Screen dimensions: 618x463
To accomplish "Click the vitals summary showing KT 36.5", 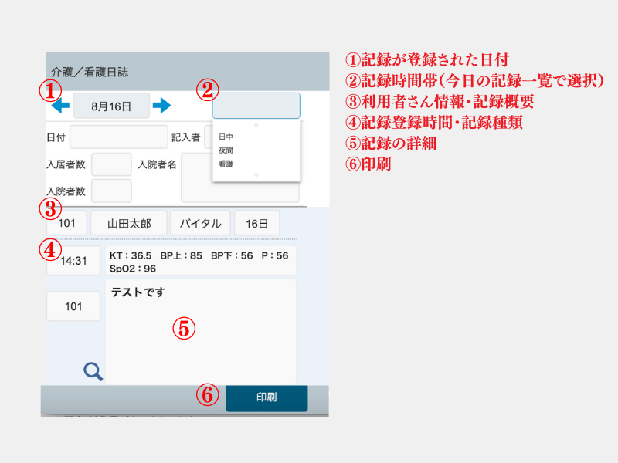I will tap(200, 262).
